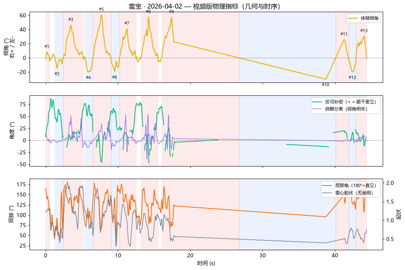Viewport: 405px width, 270px height.
Task: Select the 重心起伏 (无量纲) legend text
Action: pos(354,193)
